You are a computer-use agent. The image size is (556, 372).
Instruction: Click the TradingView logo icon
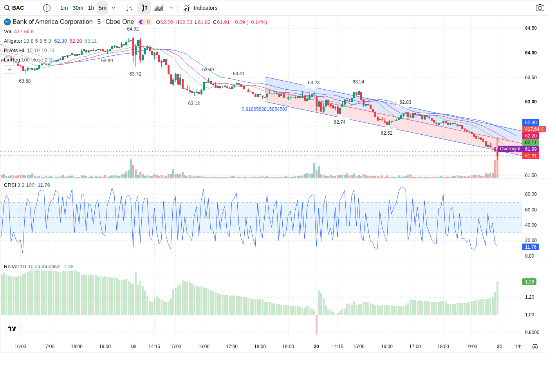pyautogui.click(x=12, y=329)
